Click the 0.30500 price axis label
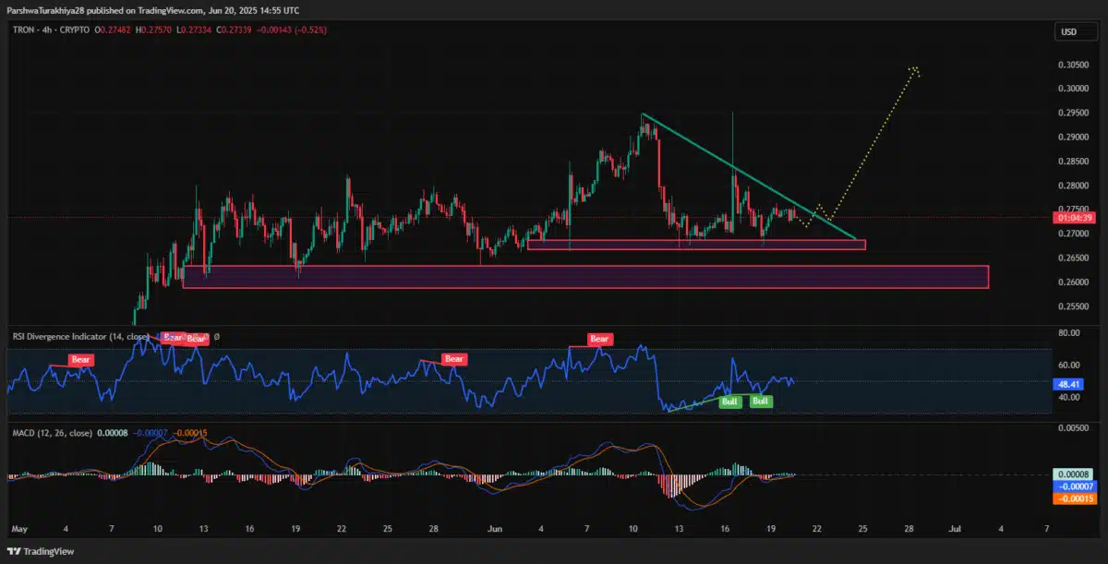This screenshot has height=564, width=1108. pos(1072,65)
